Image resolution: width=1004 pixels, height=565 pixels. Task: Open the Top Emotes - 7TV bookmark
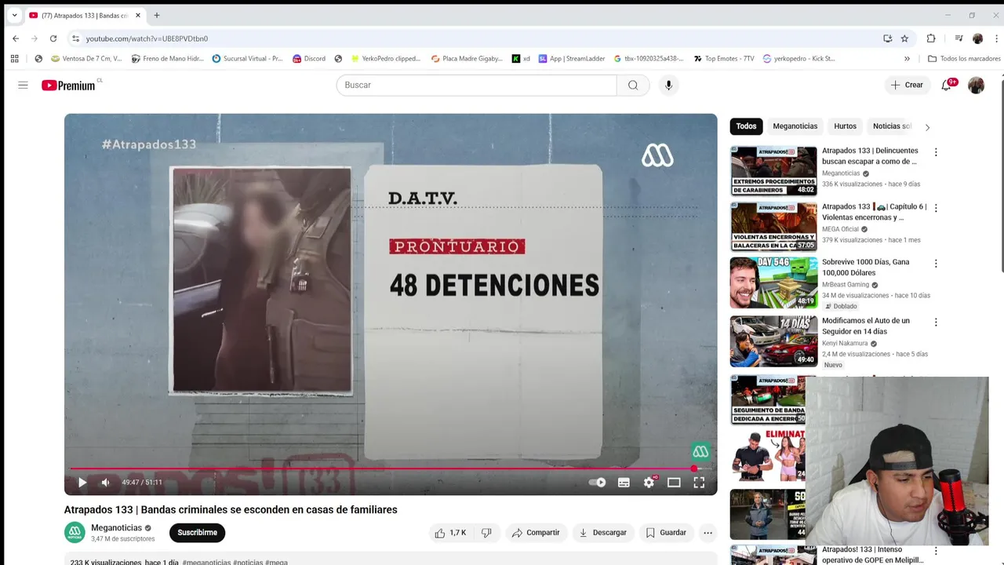pyautogui.click(x=724, y=59)
